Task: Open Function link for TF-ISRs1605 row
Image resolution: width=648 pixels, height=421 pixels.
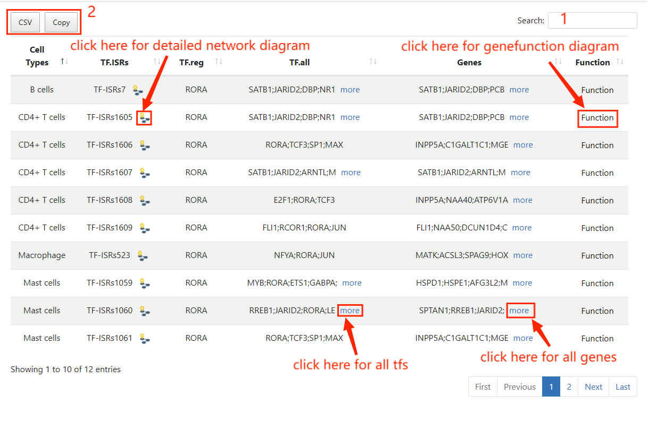Action: click(597, 118)
